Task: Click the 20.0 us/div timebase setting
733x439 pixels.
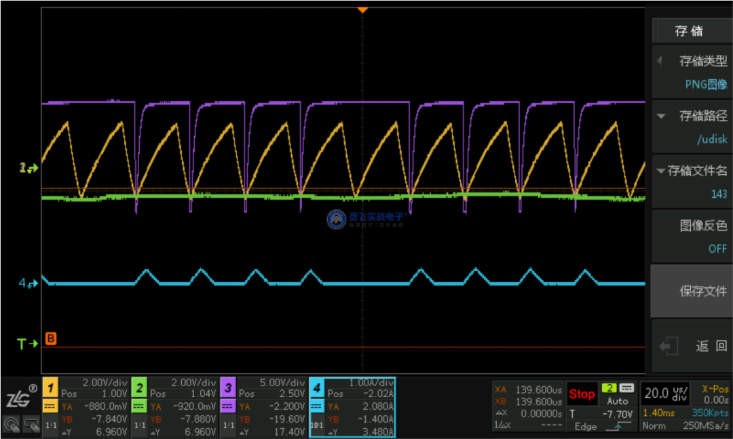Action: click(666, 394)
